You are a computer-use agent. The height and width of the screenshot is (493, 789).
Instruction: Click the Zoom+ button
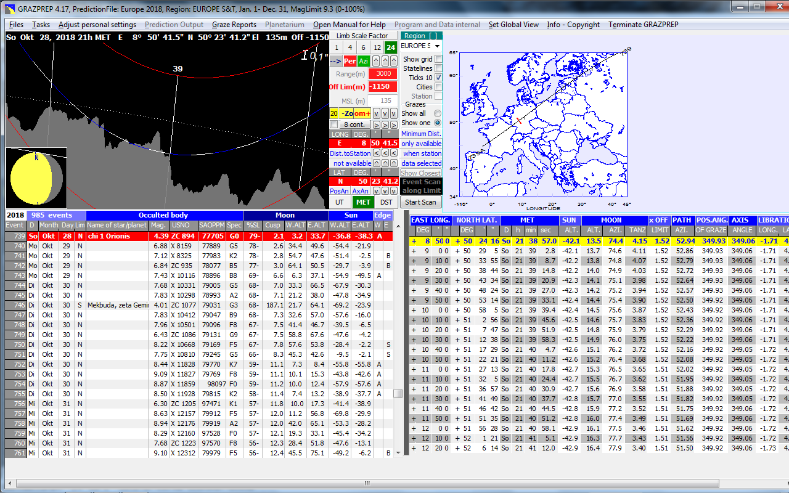pyautogui.click(x=363, y=113)
